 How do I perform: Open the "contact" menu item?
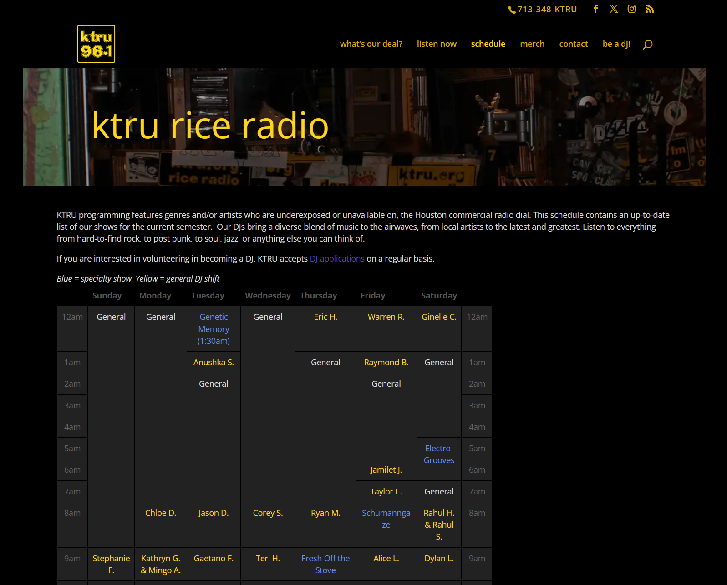tap(574, 44)
